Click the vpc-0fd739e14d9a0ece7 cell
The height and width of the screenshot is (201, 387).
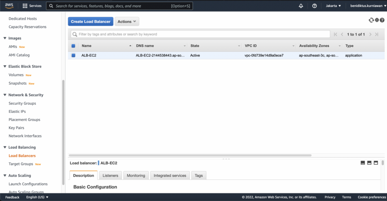click(264, 55)
